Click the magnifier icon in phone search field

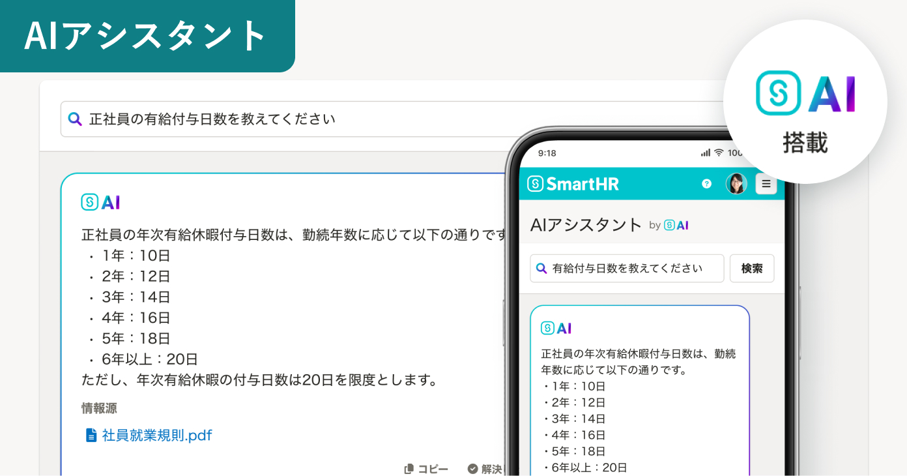pyautogui.click(x=541, y=268)
